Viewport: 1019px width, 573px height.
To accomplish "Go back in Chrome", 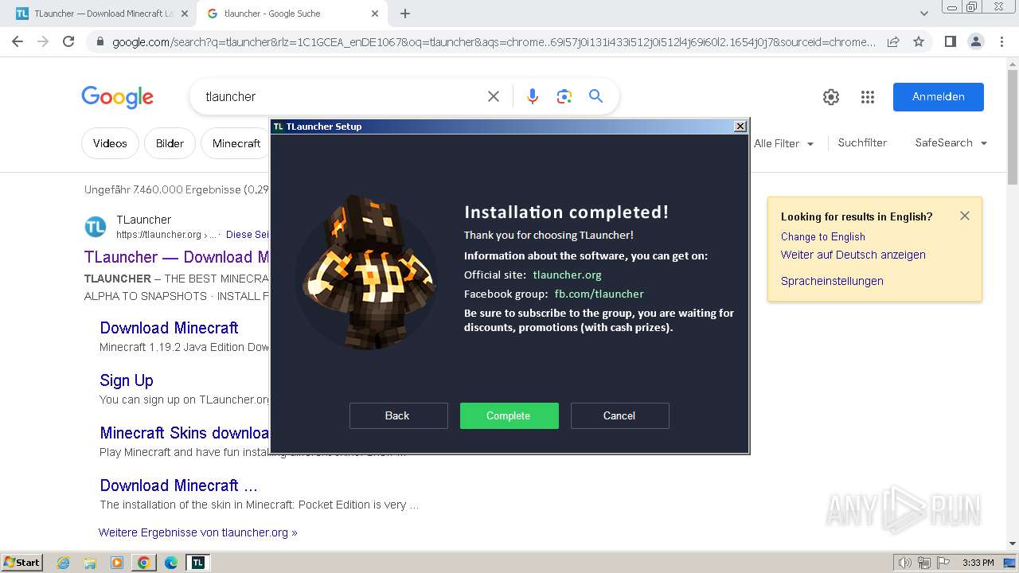I will click(x=18, y=41).
